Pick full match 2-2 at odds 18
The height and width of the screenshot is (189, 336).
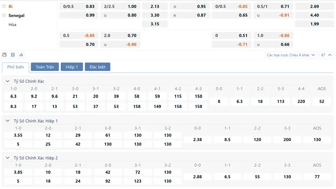260,101
